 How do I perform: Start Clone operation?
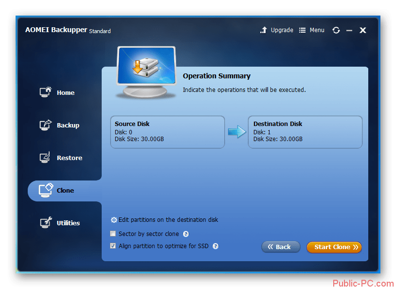pos(334,247)
